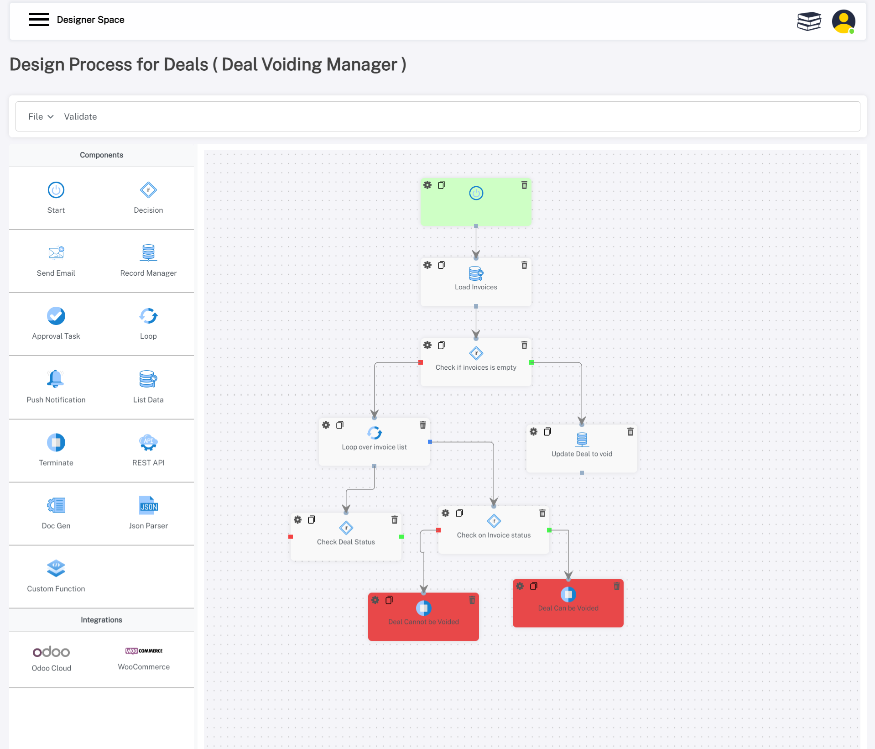Select the Custom Function component

[56, 569]
